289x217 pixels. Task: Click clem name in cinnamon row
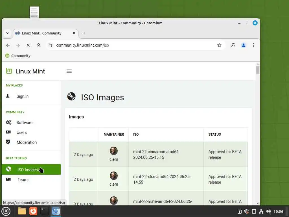click(114, 159)
